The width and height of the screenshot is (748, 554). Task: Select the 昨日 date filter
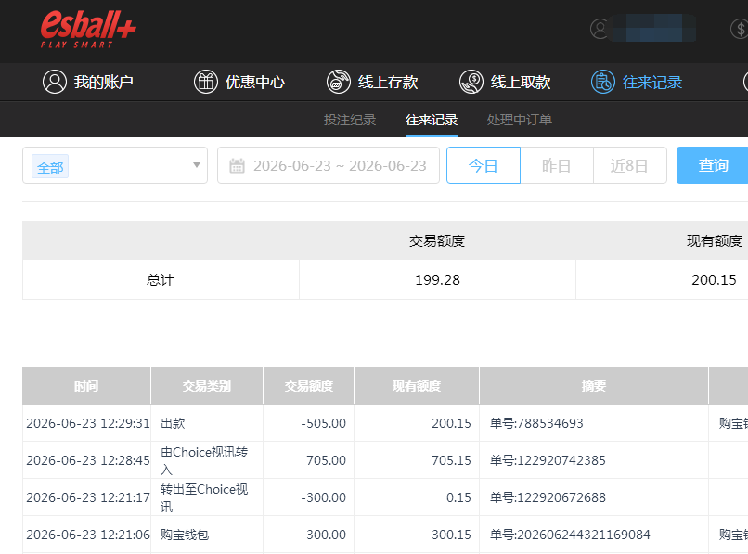[557, 165]
